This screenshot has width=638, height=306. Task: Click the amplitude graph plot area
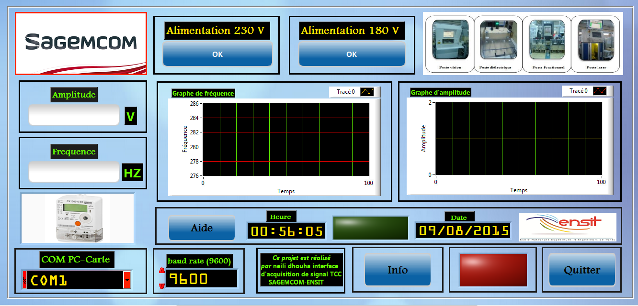pyautogui.click(x=519, y=138)
